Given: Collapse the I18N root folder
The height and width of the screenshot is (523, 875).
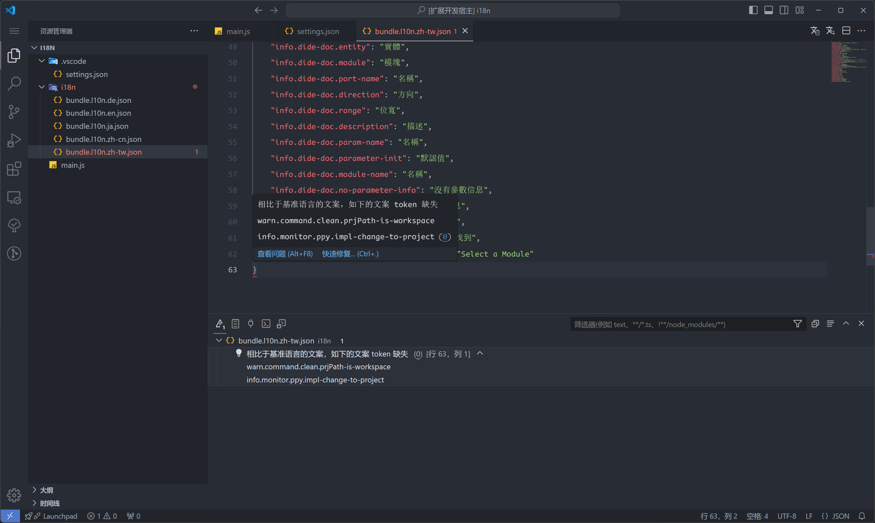Looking at the screenshot, I should tap(34, 48).
